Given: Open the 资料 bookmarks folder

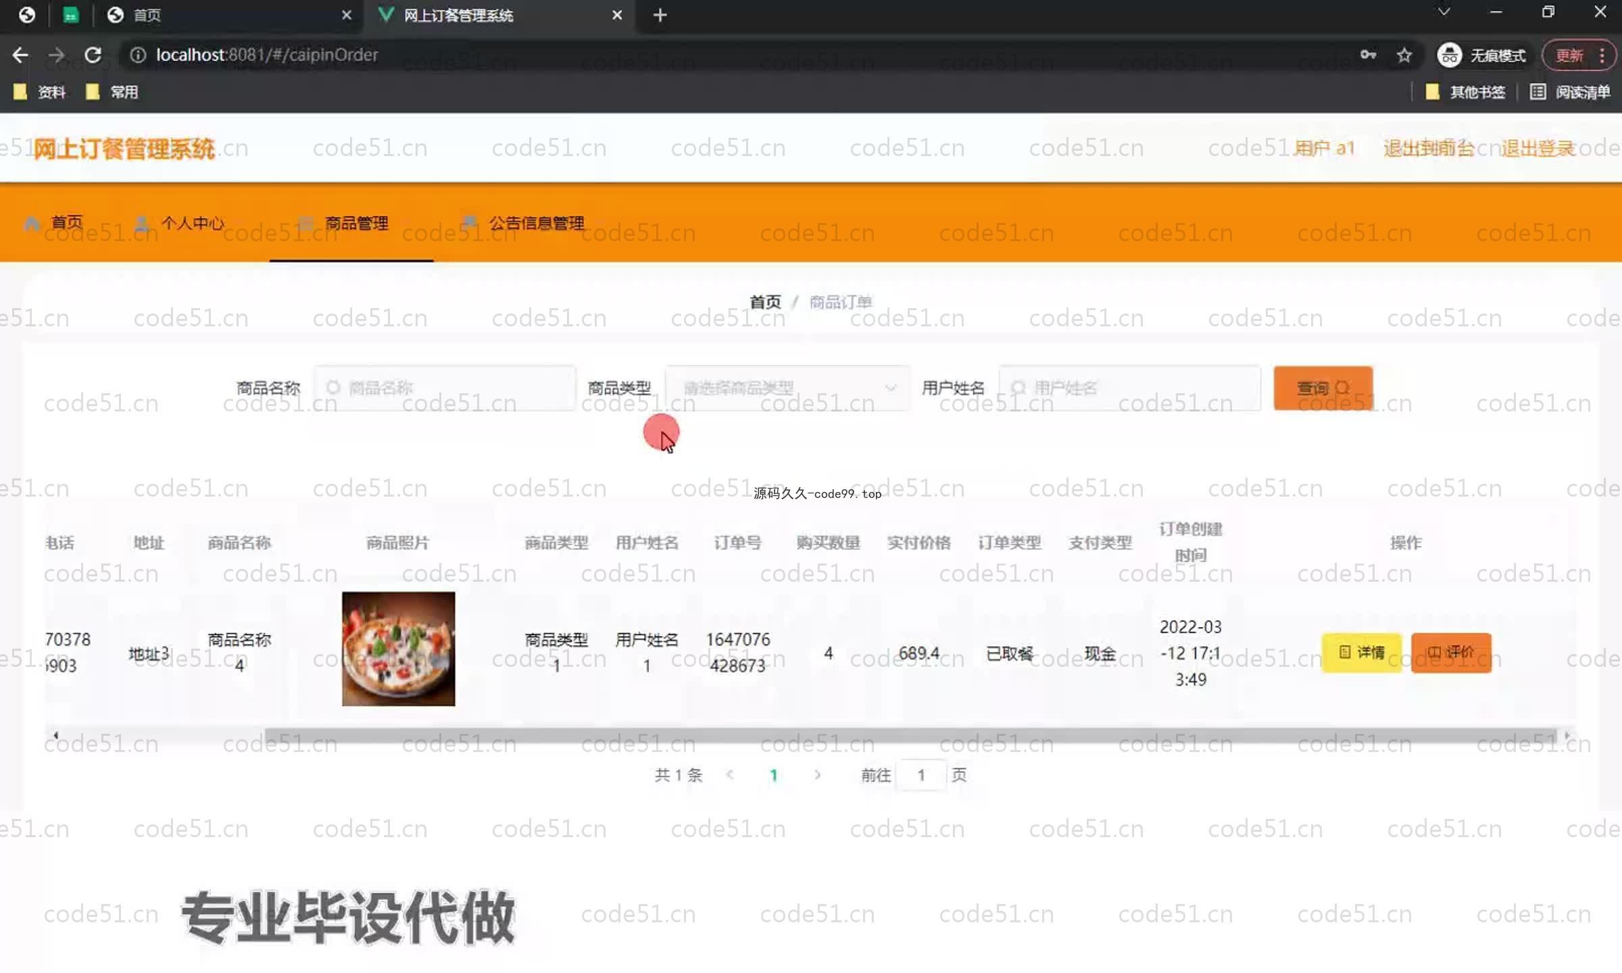Looking at the screenshot, I should (x=39, y=92).
